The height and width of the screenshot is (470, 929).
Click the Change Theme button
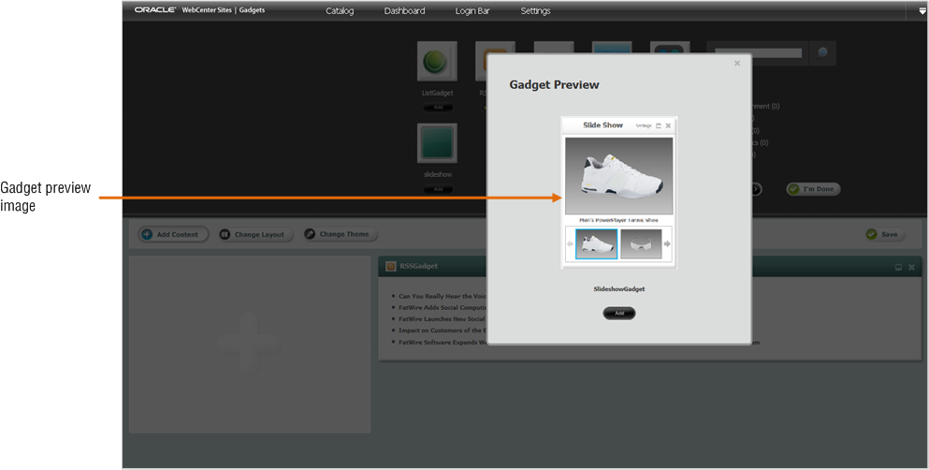pyautogui.click(x=341, y=234)
